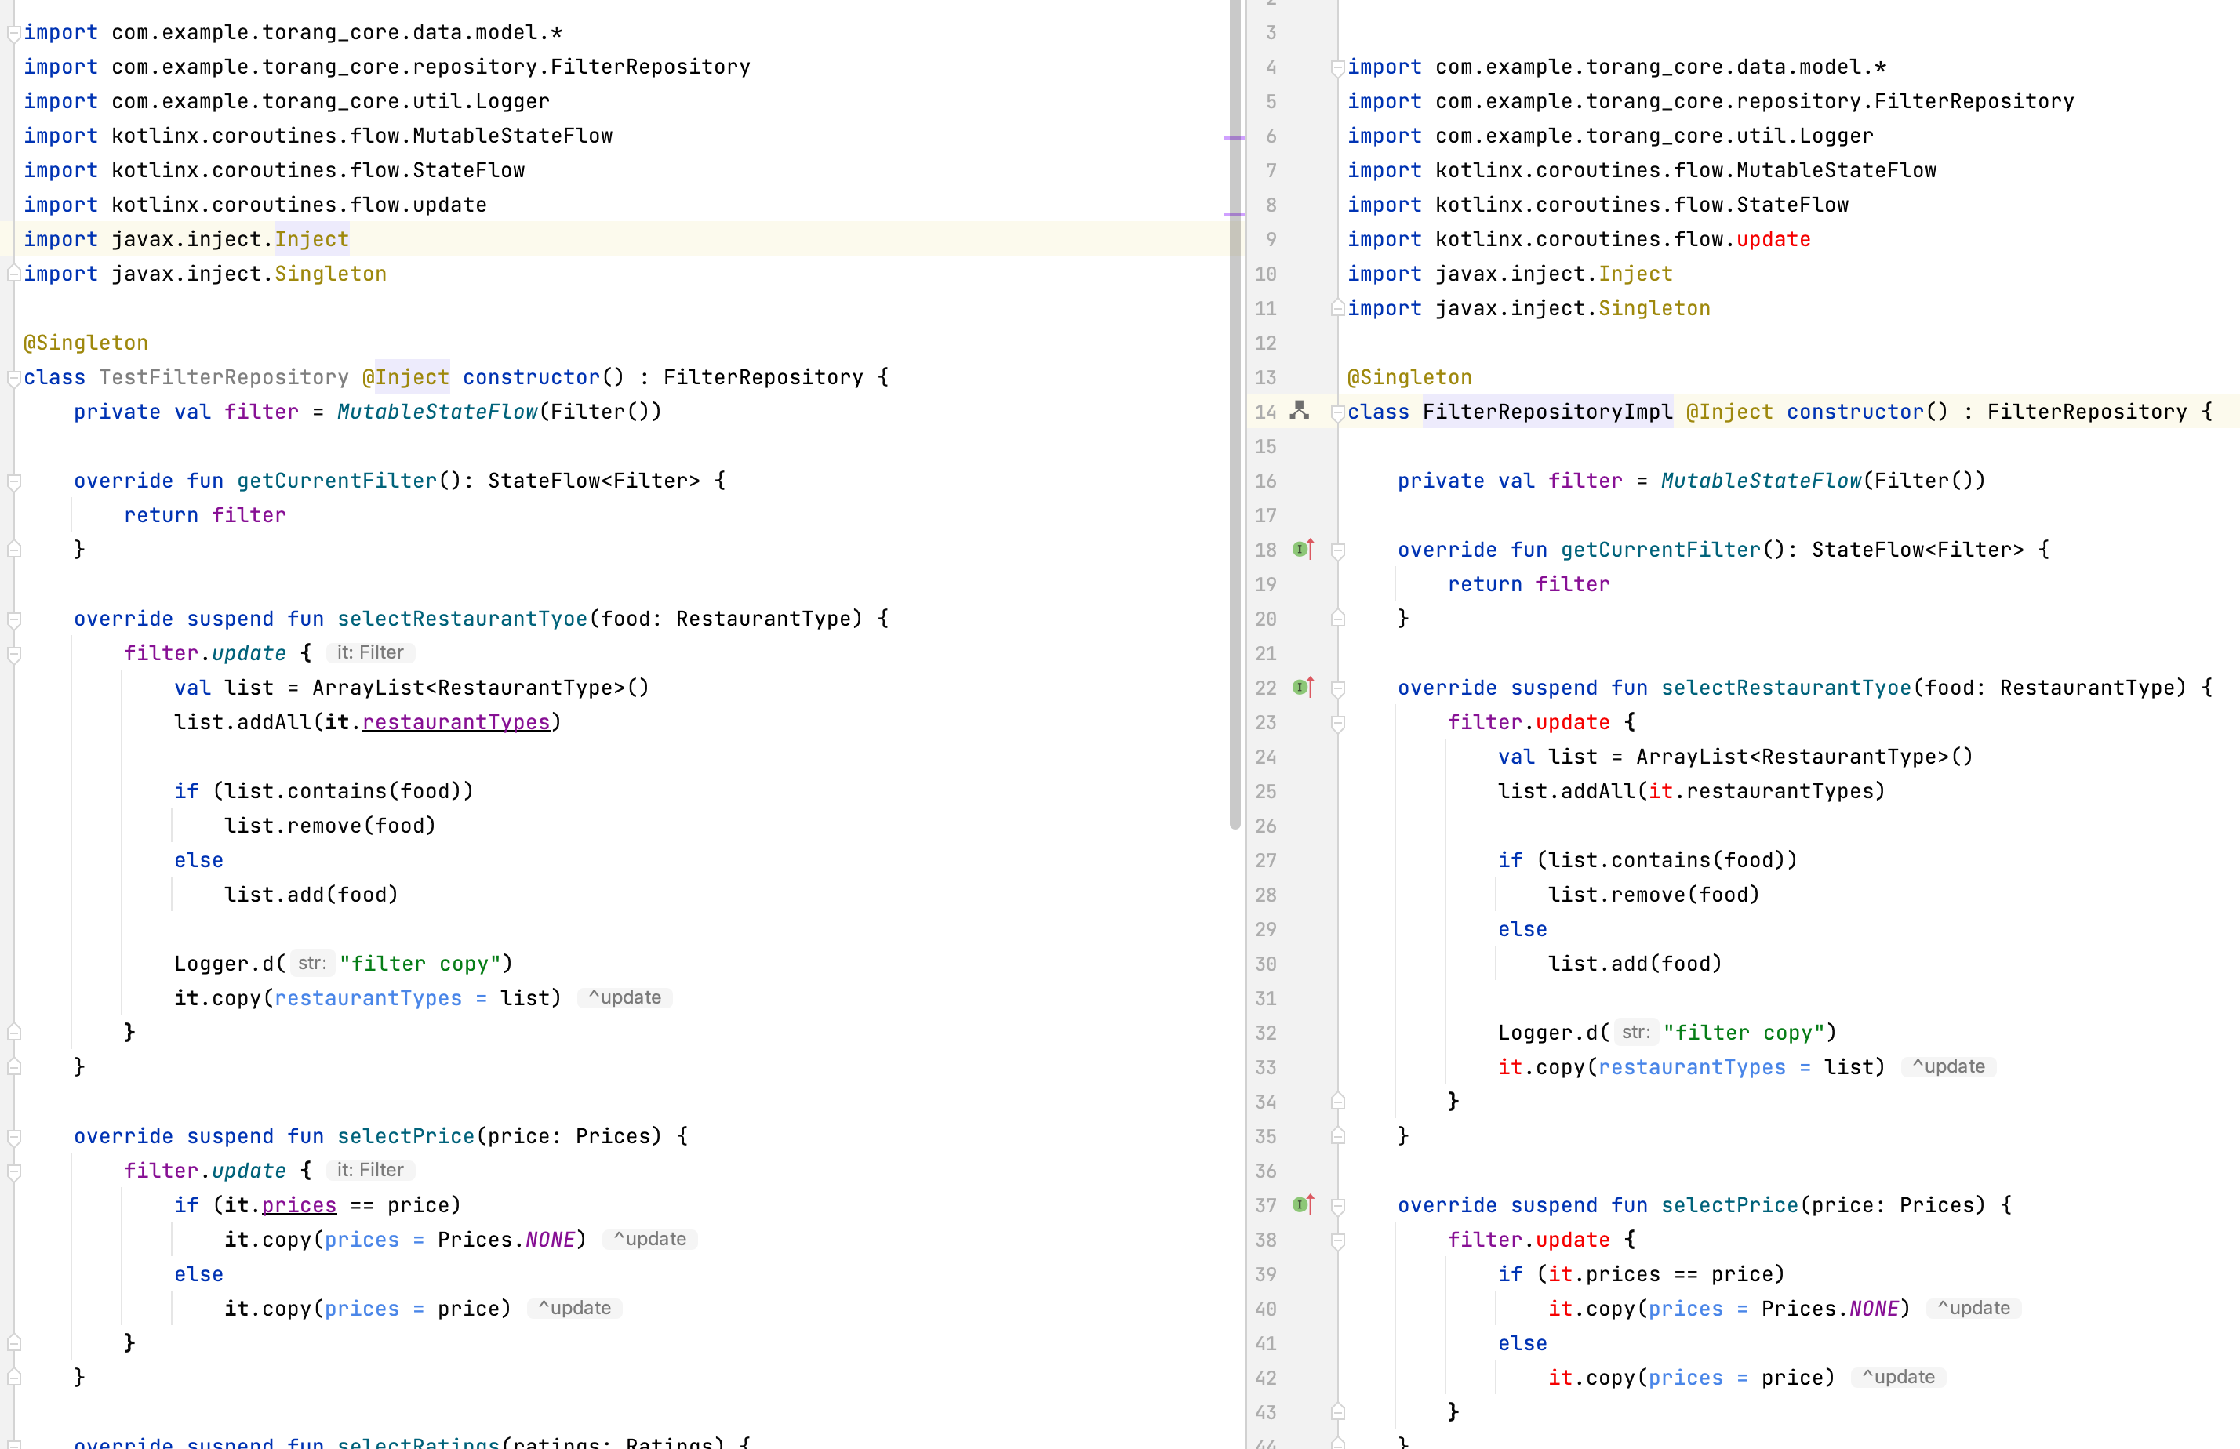Image resolution: width=2240 pixels, height=1449 pixels.
Task: Click implements marker beside selectRestaurantTyoe on line 22
Action: tap(1303, 687)
